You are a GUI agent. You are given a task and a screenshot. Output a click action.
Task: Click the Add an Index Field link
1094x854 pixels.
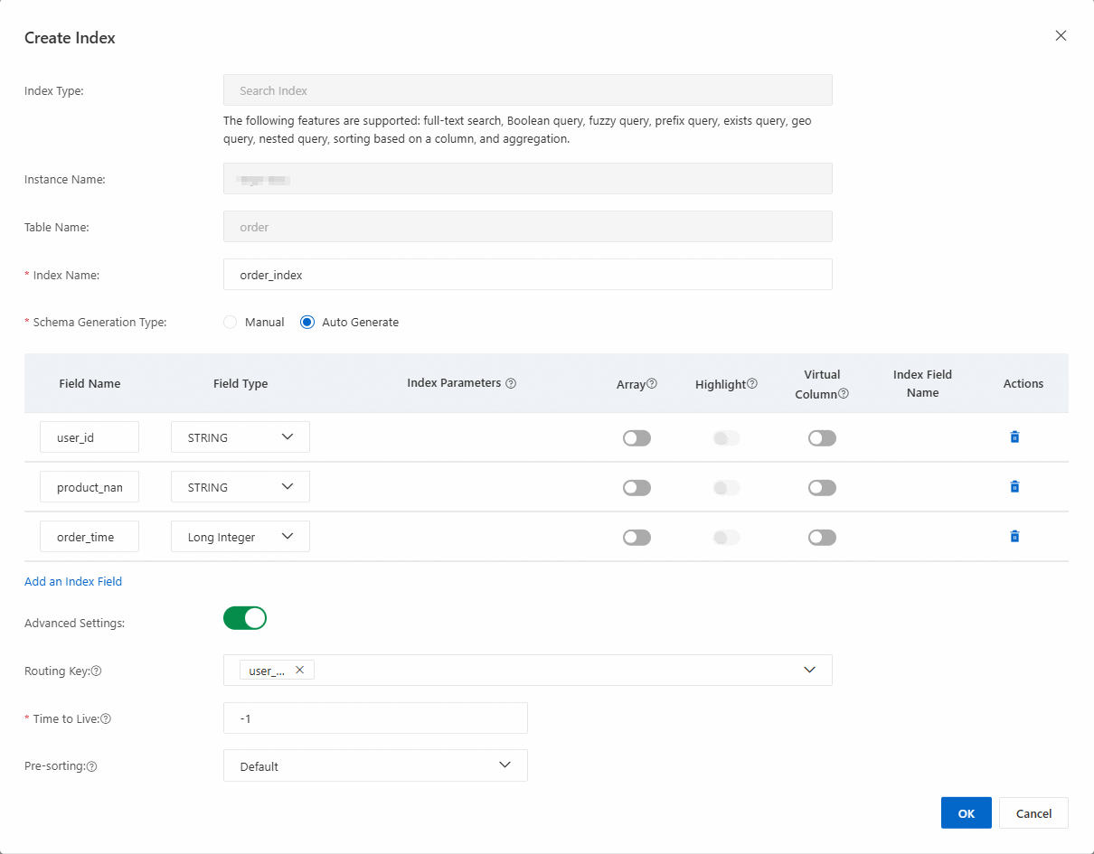click(x=73, y=581)
